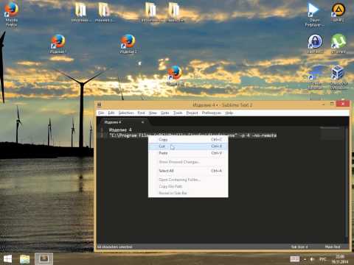Minimize the Sublime Text window
The image size is (354, 265).
click(323, 104)
